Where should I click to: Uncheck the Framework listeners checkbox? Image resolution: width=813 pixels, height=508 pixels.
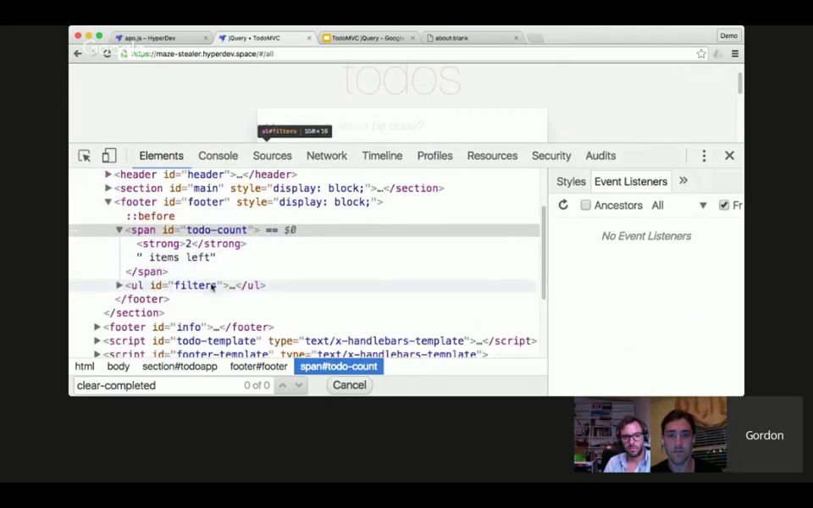tap(724, 205)
